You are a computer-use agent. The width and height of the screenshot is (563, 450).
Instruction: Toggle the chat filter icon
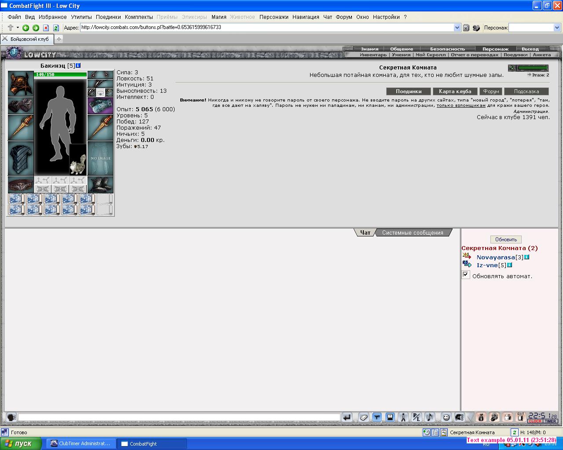click(x=377, y=417)
